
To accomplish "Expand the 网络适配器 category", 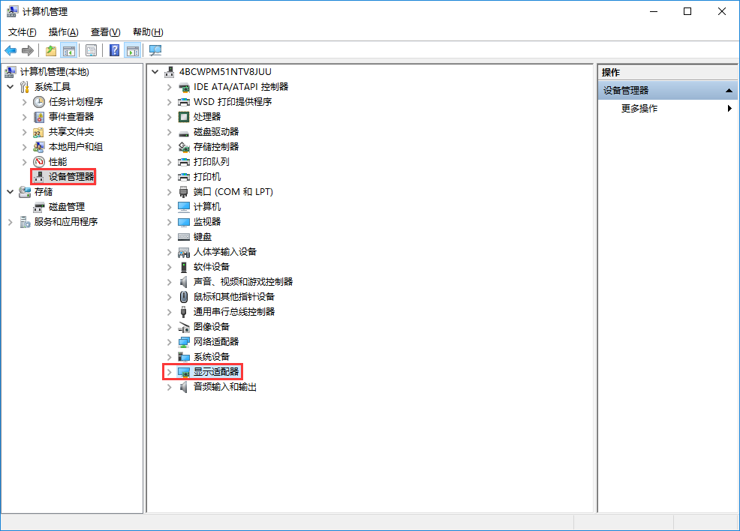I will [169, 341].
